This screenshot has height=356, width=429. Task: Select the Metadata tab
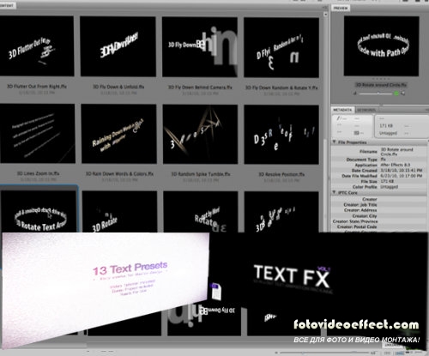click(342, 110)
